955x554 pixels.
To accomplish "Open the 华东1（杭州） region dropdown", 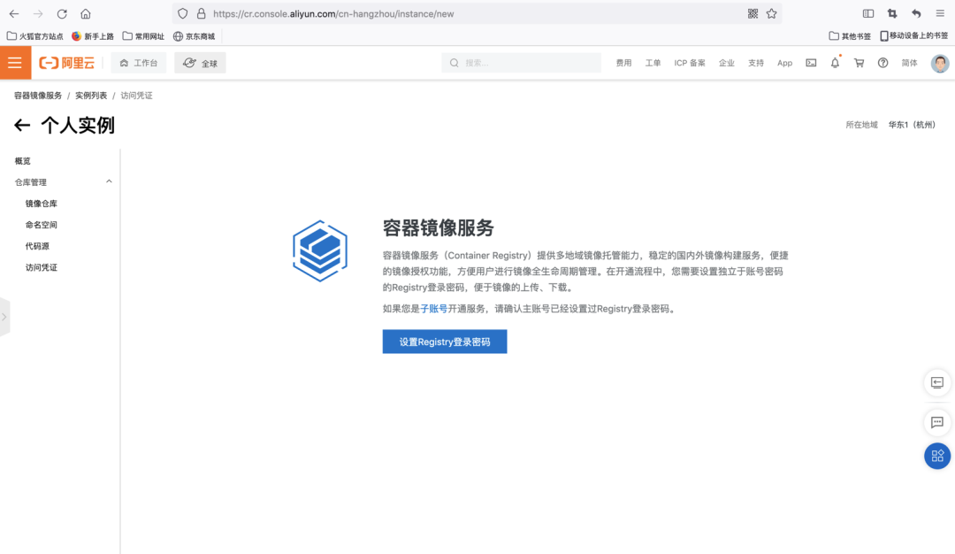I will (912, 125).
